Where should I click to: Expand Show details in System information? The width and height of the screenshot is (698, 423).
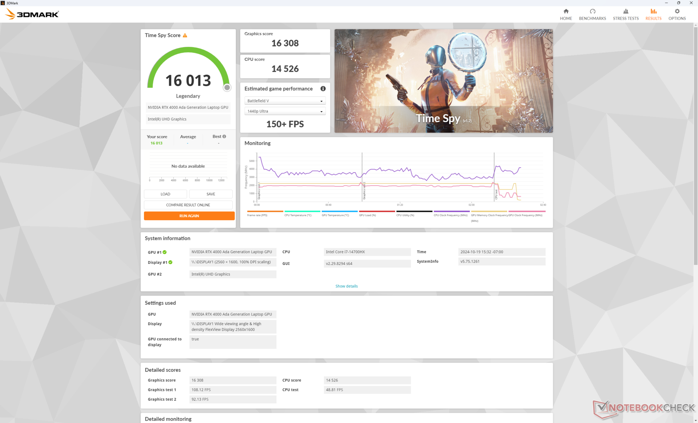tap(346, 286)
